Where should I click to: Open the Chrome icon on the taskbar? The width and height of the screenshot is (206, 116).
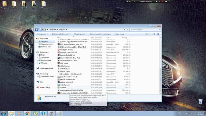click(x=27, y=113)
